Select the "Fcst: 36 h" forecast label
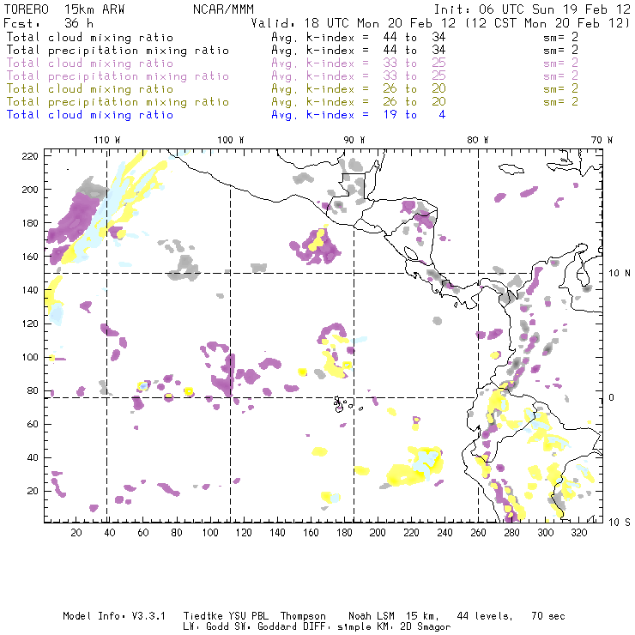 coord(49,22)
